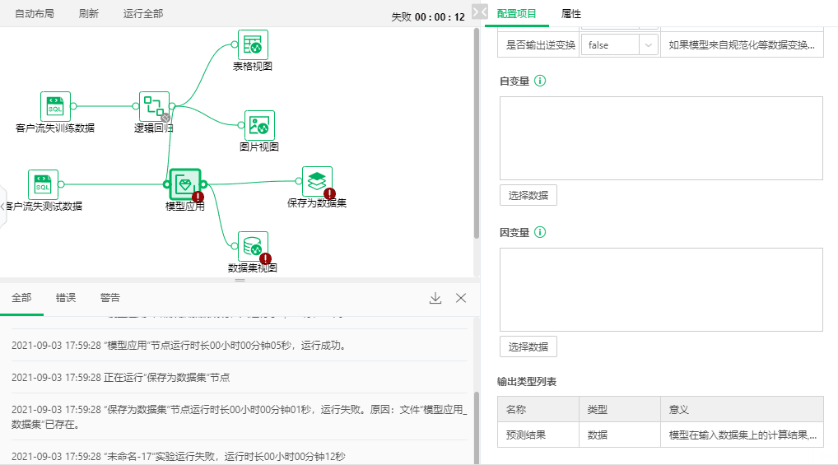Show 错误 log messages tab
838x465 pixels.
(66, 298)
